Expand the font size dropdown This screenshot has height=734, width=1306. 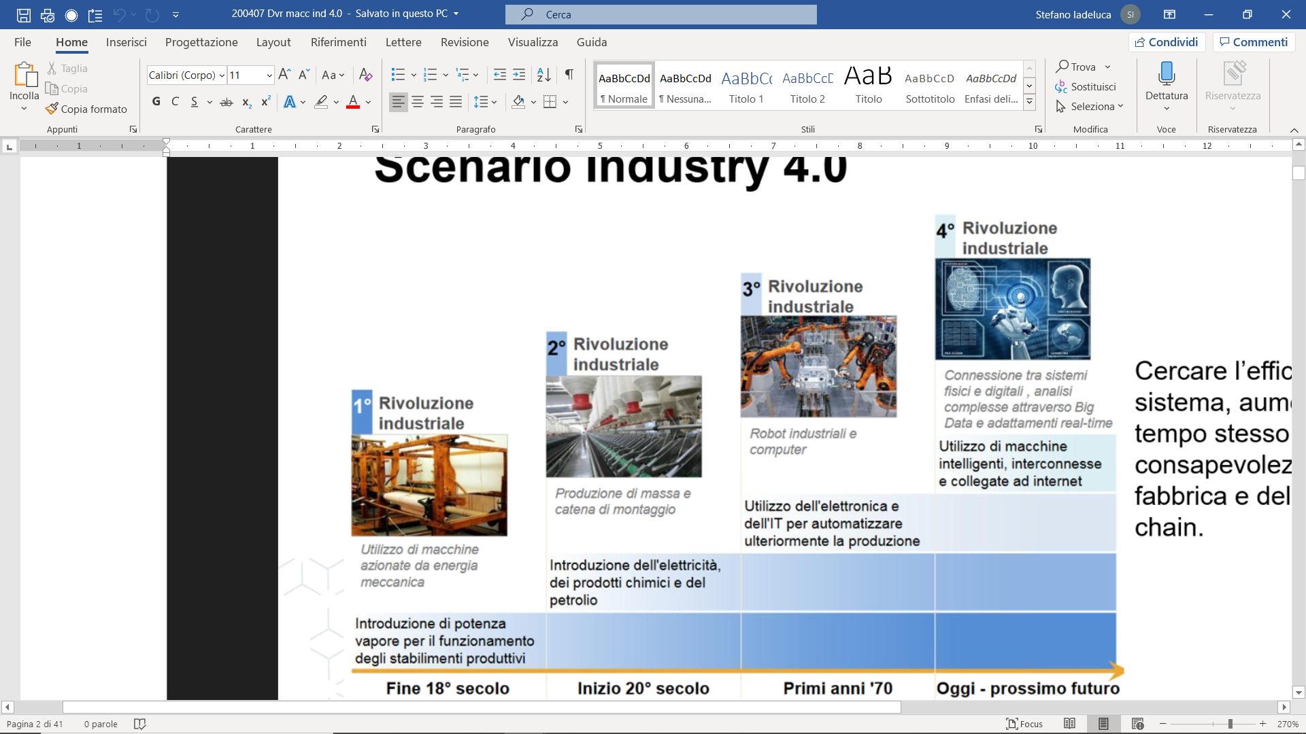(x=269, y=75)
